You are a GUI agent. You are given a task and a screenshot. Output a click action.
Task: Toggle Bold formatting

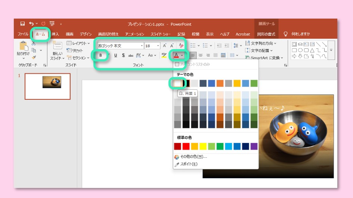pyautogui.click(x=100, y=55)
